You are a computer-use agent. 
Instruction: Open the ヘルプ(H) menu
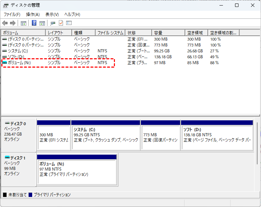[72, 15]
